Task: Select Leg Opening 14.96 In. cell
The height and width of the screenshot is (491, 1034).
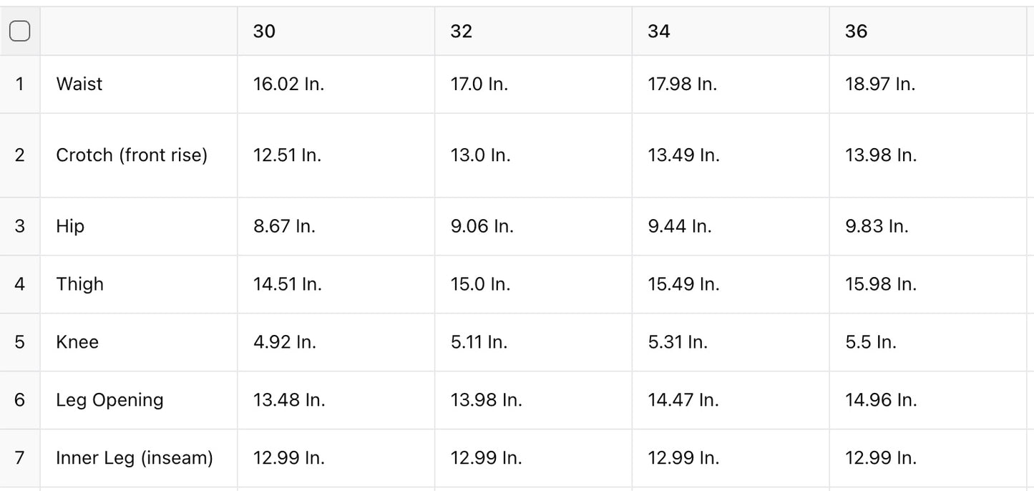Action: coord(880,399)
